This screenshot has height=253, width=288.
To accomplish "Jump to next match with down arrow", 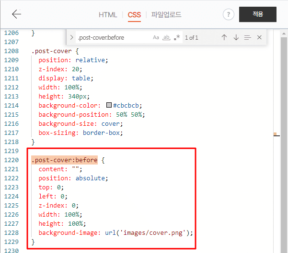I will [x=236, y=37].
